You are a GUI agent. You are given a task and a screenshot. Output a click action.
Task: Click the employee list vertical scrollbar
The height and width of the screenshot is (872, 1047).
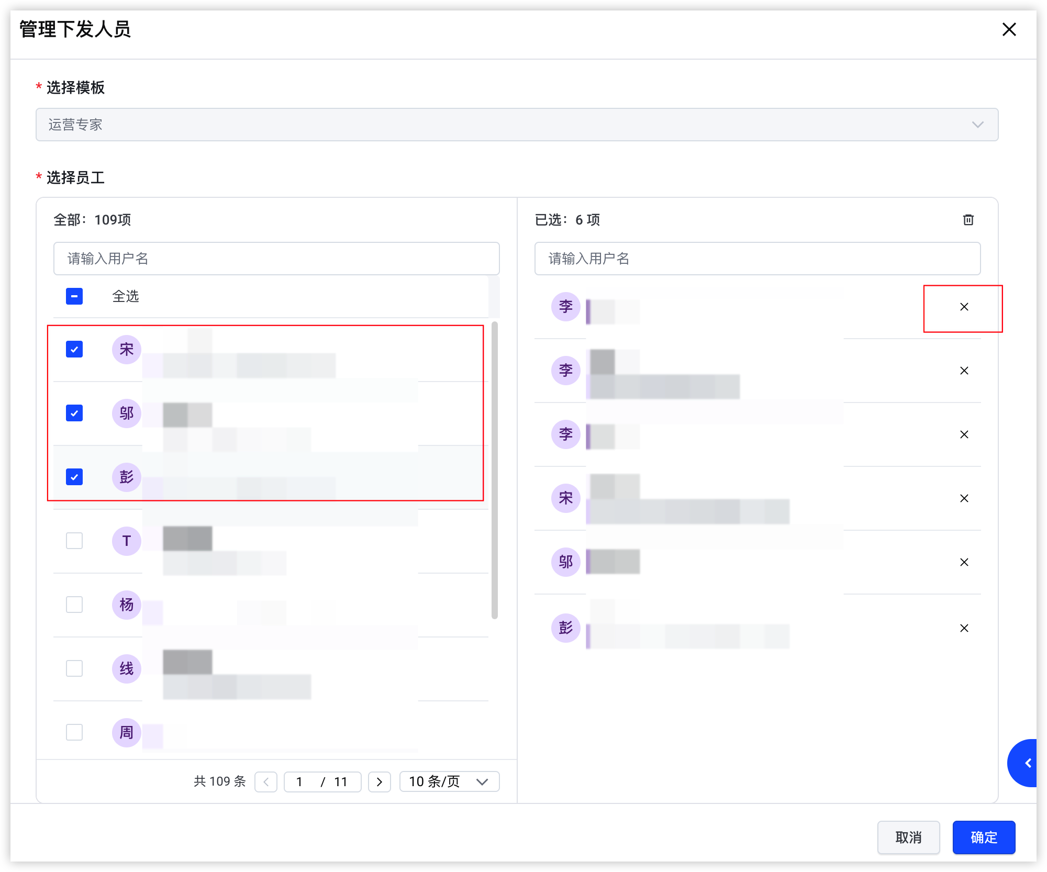[494, 470]
